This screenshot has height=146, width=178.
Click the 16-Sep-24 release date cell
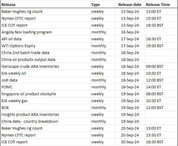130,32
